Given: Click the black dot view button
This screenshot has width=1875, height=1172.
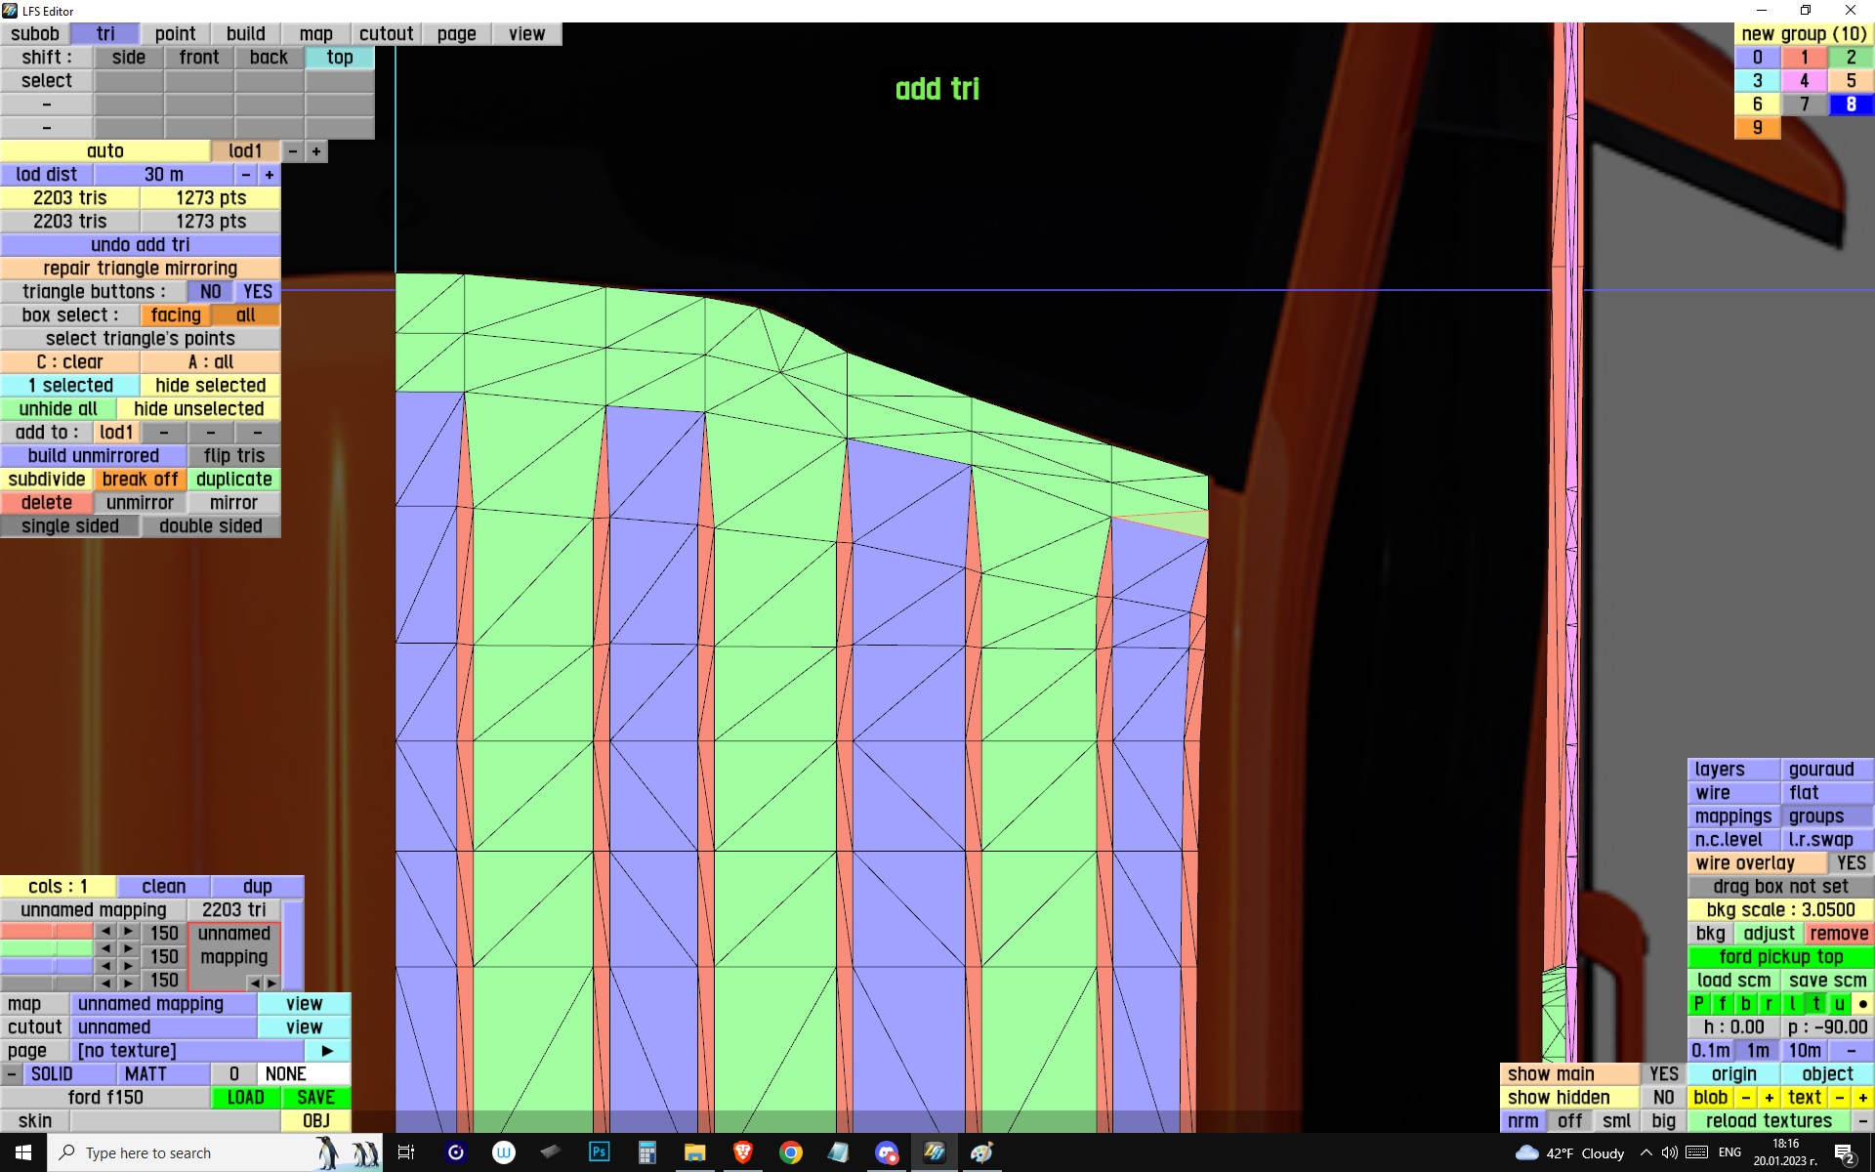Looking at the screenshot, I should (1862, 1004).
